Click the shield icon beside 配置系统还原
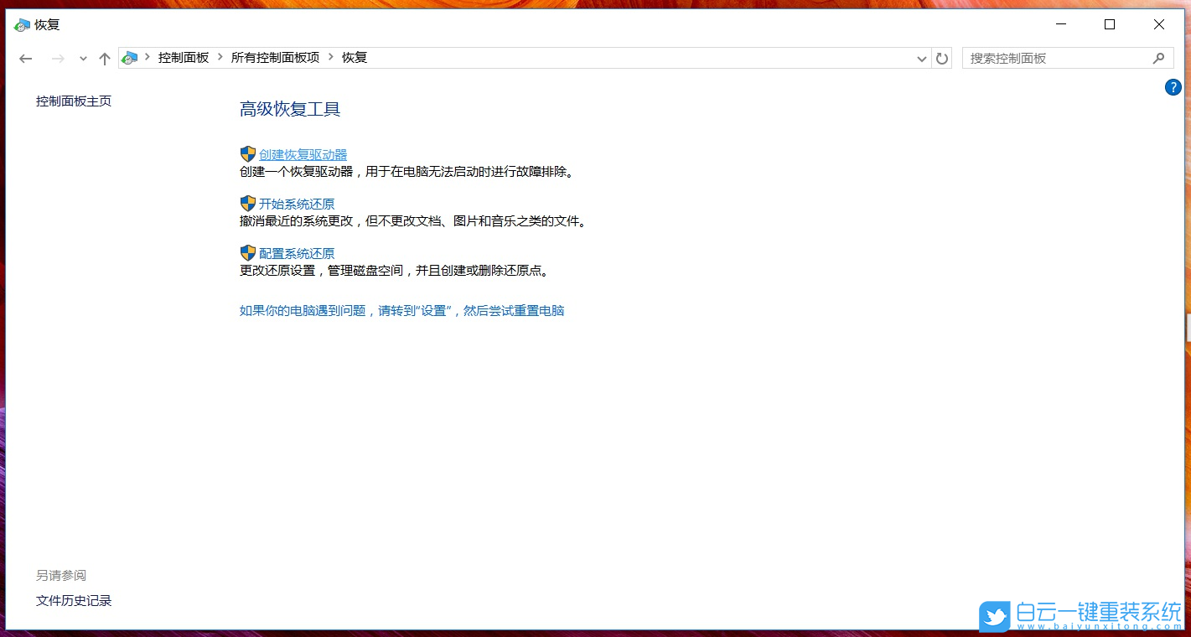1191x637 pixels. coord(247,252)
